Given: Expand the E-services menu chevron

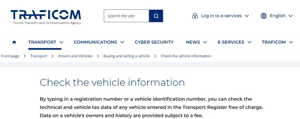Looking at the screenshot, I should (249, 42).
